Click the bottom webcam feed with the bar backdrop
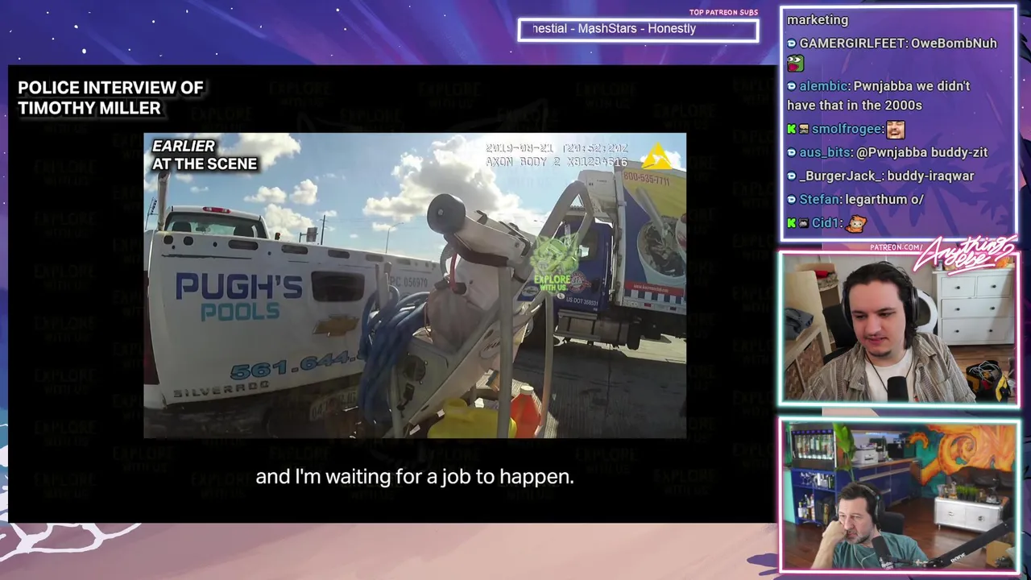Viewport: 1031px width, 580px height. point(898,495)
